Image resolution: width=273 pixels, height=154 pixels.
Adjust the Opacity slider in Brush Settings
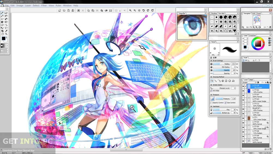click(221, 70)
